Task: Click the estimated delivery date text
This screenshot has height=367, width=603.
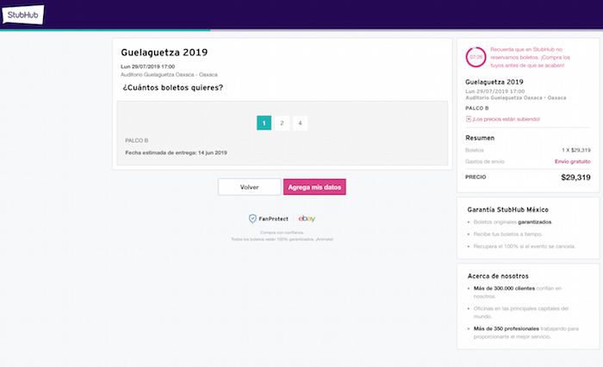Action: (x=175, y=152)
